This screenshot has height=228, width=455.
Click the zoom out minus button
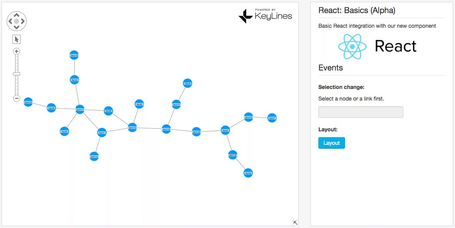[x=17, y=98]
